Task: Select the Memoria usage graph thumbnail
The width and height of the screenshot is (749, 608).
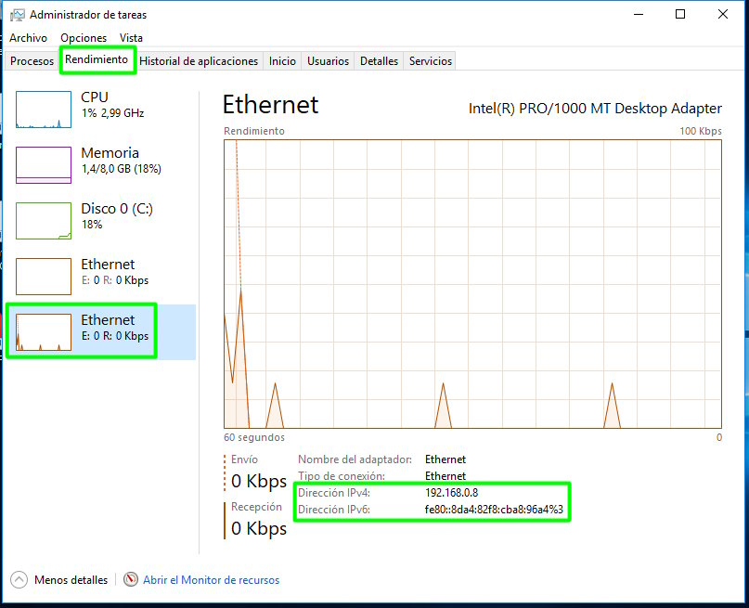Action: click(44, 165)
